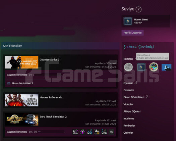Open Euro Truck Başarım İlerlemesi 10 / 98 label
This screenshot has height=141, width=176.
[x=22, y=132]
